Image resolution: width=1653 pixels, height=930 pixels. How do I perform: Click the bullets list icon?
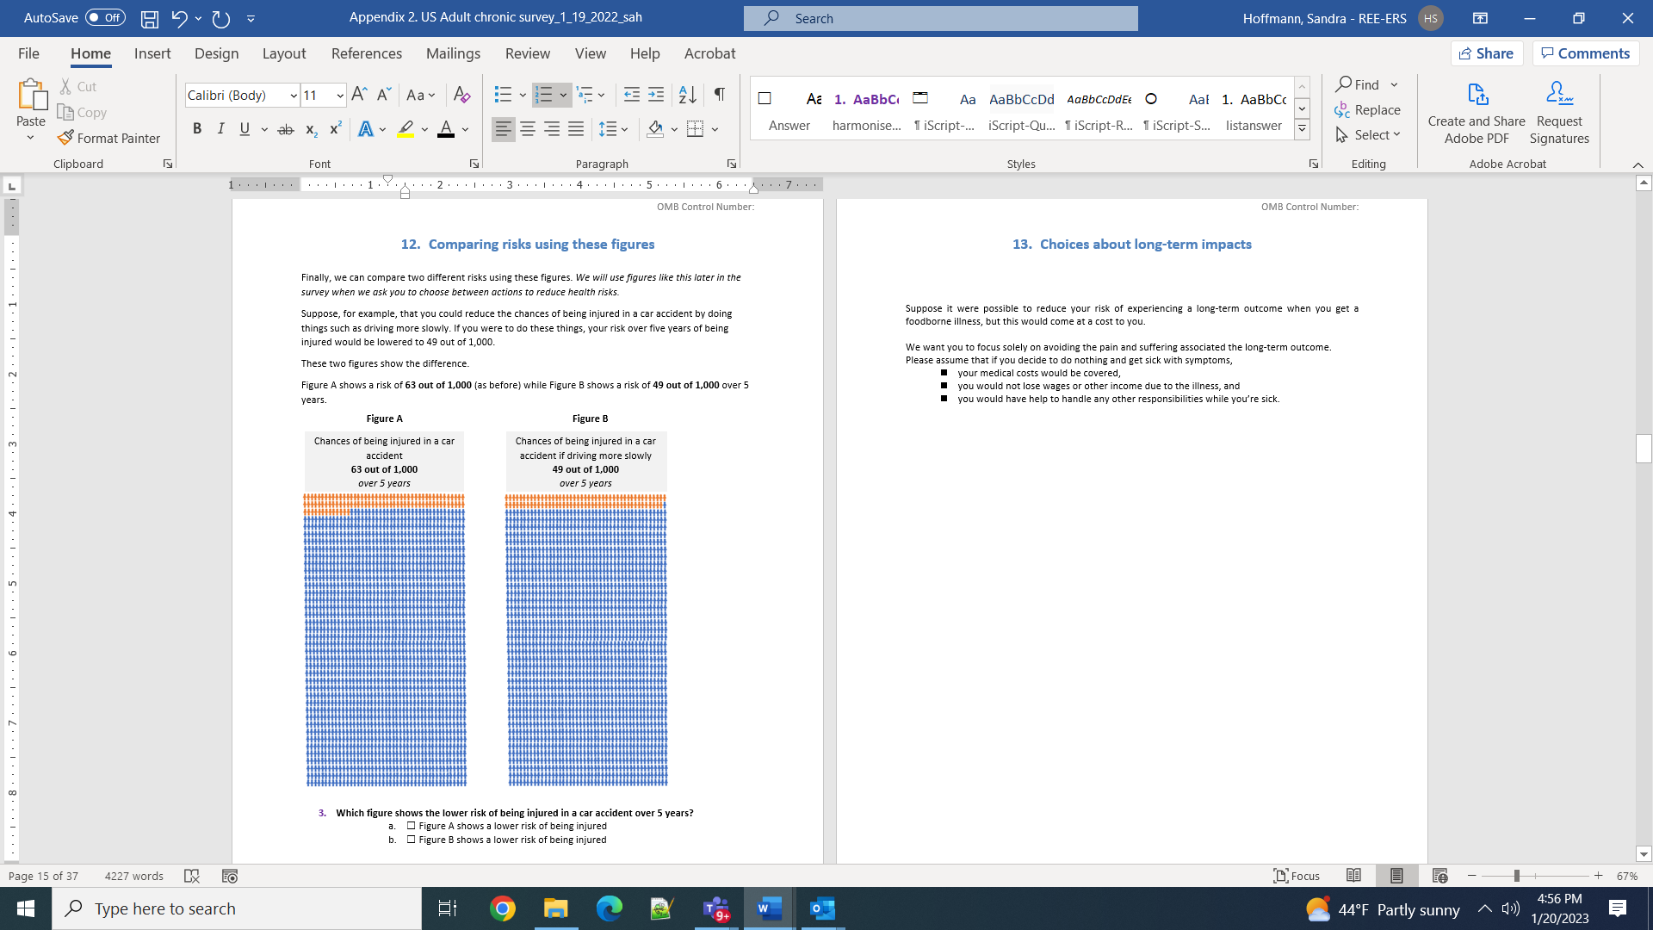(503, 95)
